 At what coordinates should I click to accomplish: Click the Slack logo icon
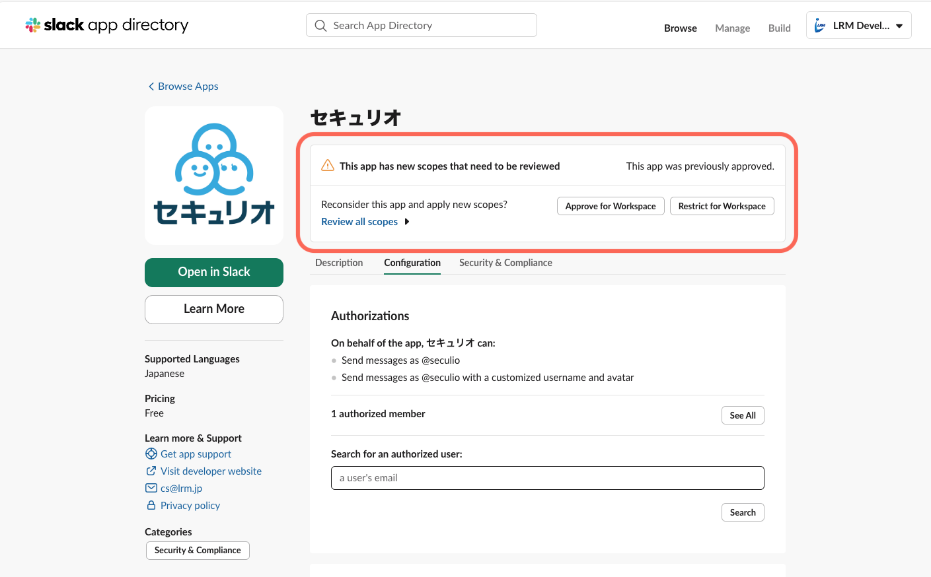point(33,25)
